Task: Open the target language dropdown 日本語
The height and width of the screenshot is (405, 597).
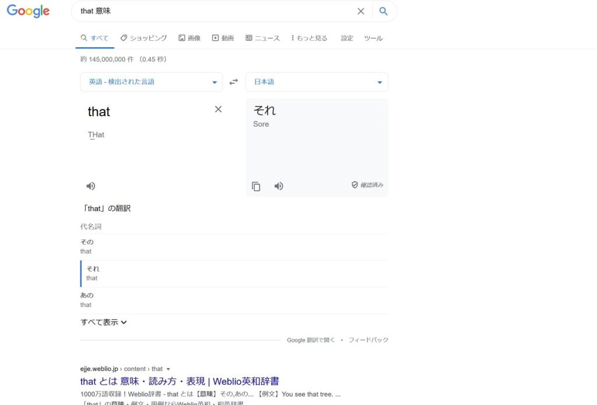Action: pos(317,82)
